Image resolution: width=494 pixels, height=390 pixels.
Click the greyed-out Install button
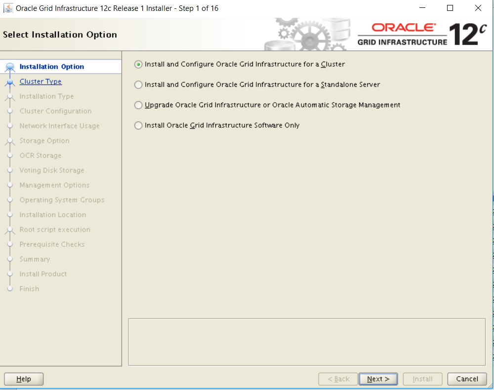(422, 379)
